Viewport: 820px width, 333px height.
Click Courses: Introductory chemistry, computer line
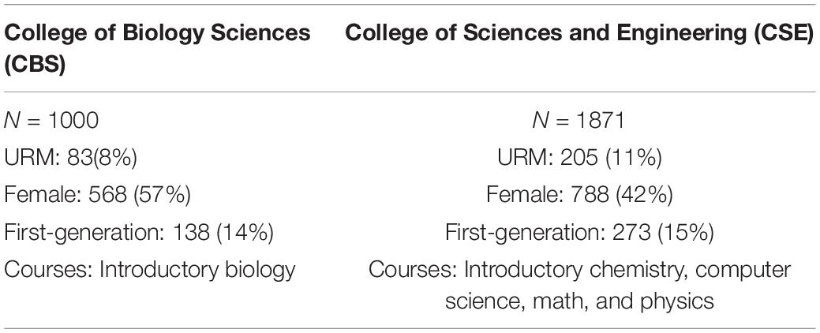579,271
